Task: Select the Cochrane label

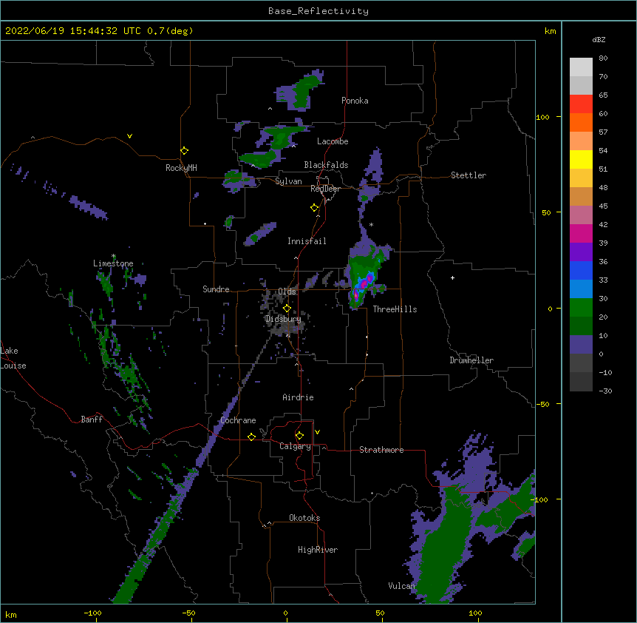Action: [x=238, y=420]
